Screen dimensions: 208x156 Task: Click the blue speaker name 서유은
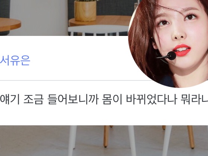pos(15,61)
